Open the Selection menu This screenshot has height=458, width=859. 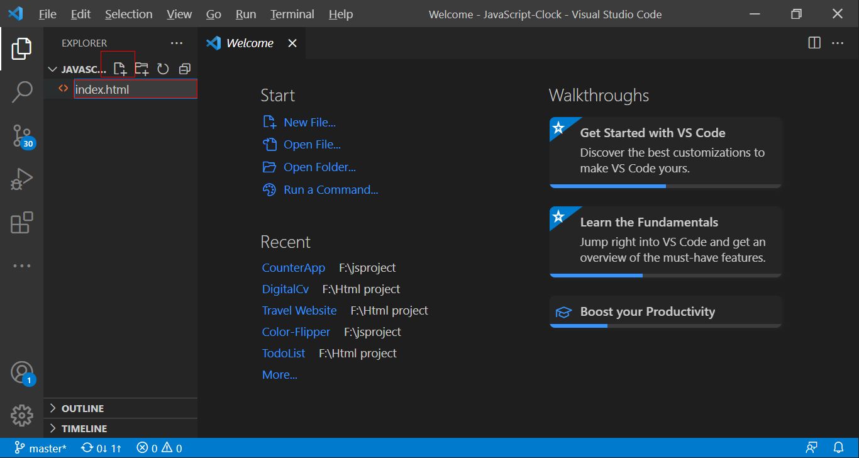click(128, 14)
